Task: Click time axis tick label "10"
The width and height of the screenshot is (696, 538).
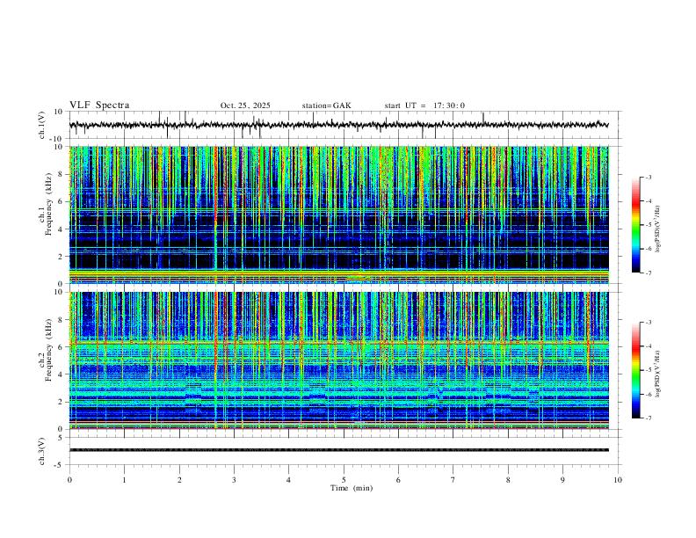Action: (x=618, y=480)
